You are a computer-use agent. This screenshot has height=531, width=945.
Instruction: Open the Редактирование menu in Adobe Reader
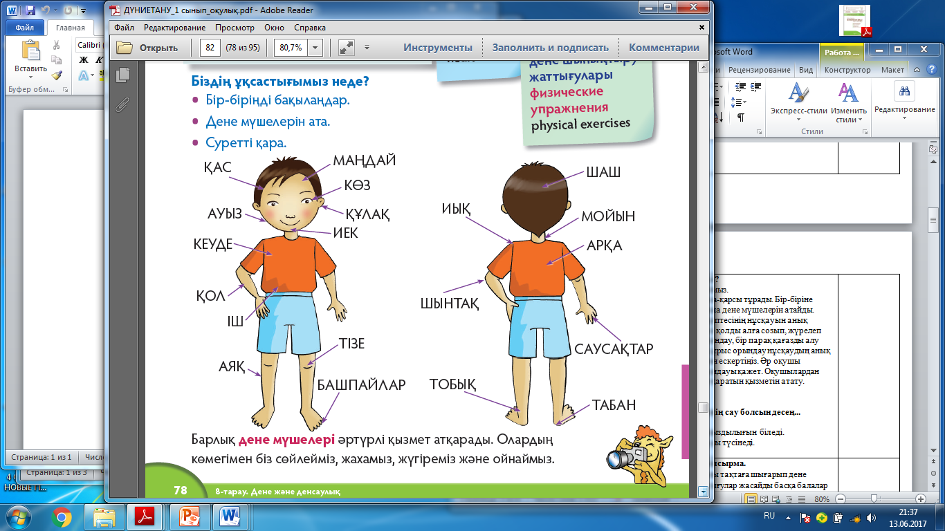(x=175, y=28)
